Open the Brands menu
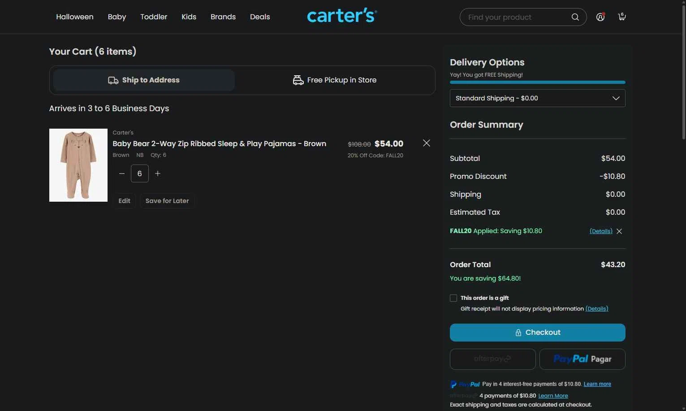Screen dimensions: 686x411 tap(223, 17)
